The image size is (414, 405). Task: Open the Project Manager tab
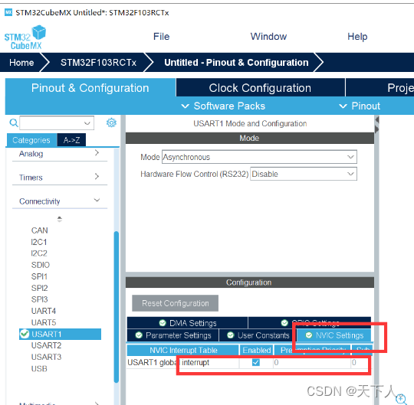pos(379,87)
